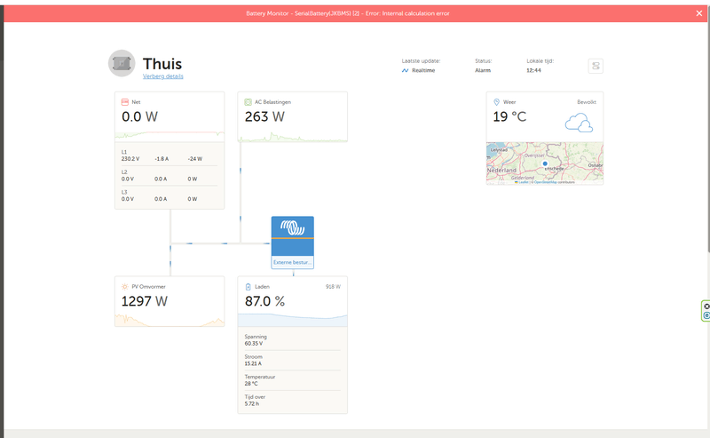Click the PV Omvormer sun icon
This screenshot has width=710, height=438.
tap(125, 287)
